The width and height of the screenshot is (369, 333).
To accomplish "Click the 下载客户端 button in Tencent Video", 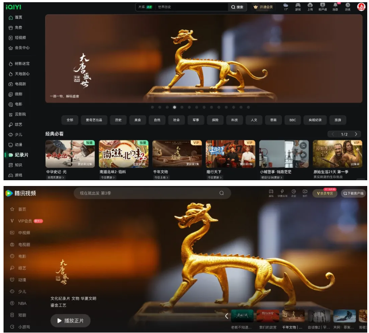I will 353,194.
